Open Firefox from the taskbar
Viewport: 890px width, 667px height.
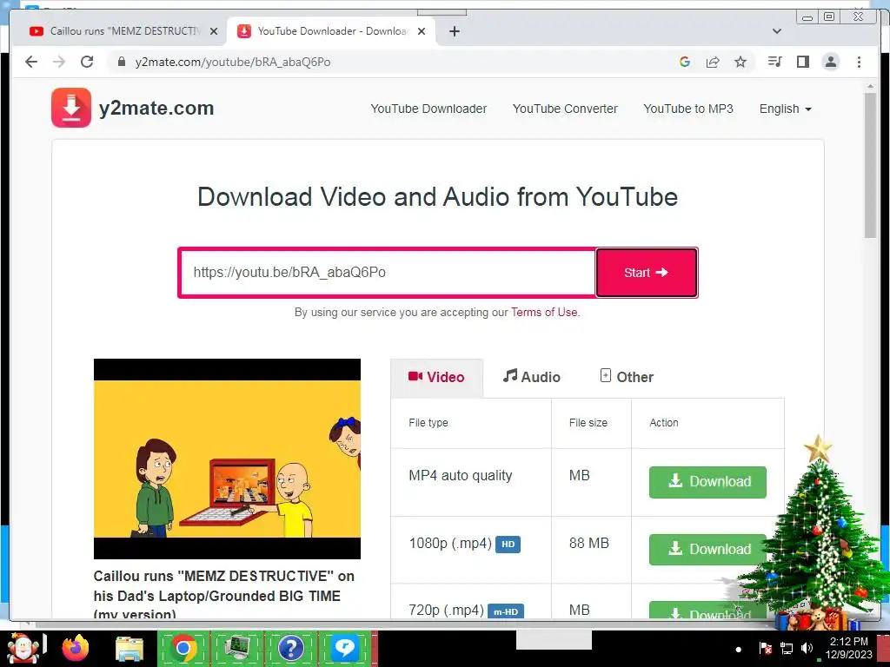pyautogui.click(x=75, y=648)
